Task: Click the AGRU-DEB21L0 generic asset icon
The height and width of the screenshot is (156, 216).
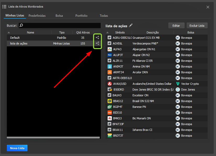Action: pos(109,38)
